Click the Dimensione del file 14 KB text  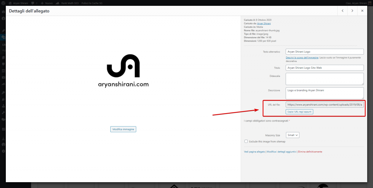point(258,37)
